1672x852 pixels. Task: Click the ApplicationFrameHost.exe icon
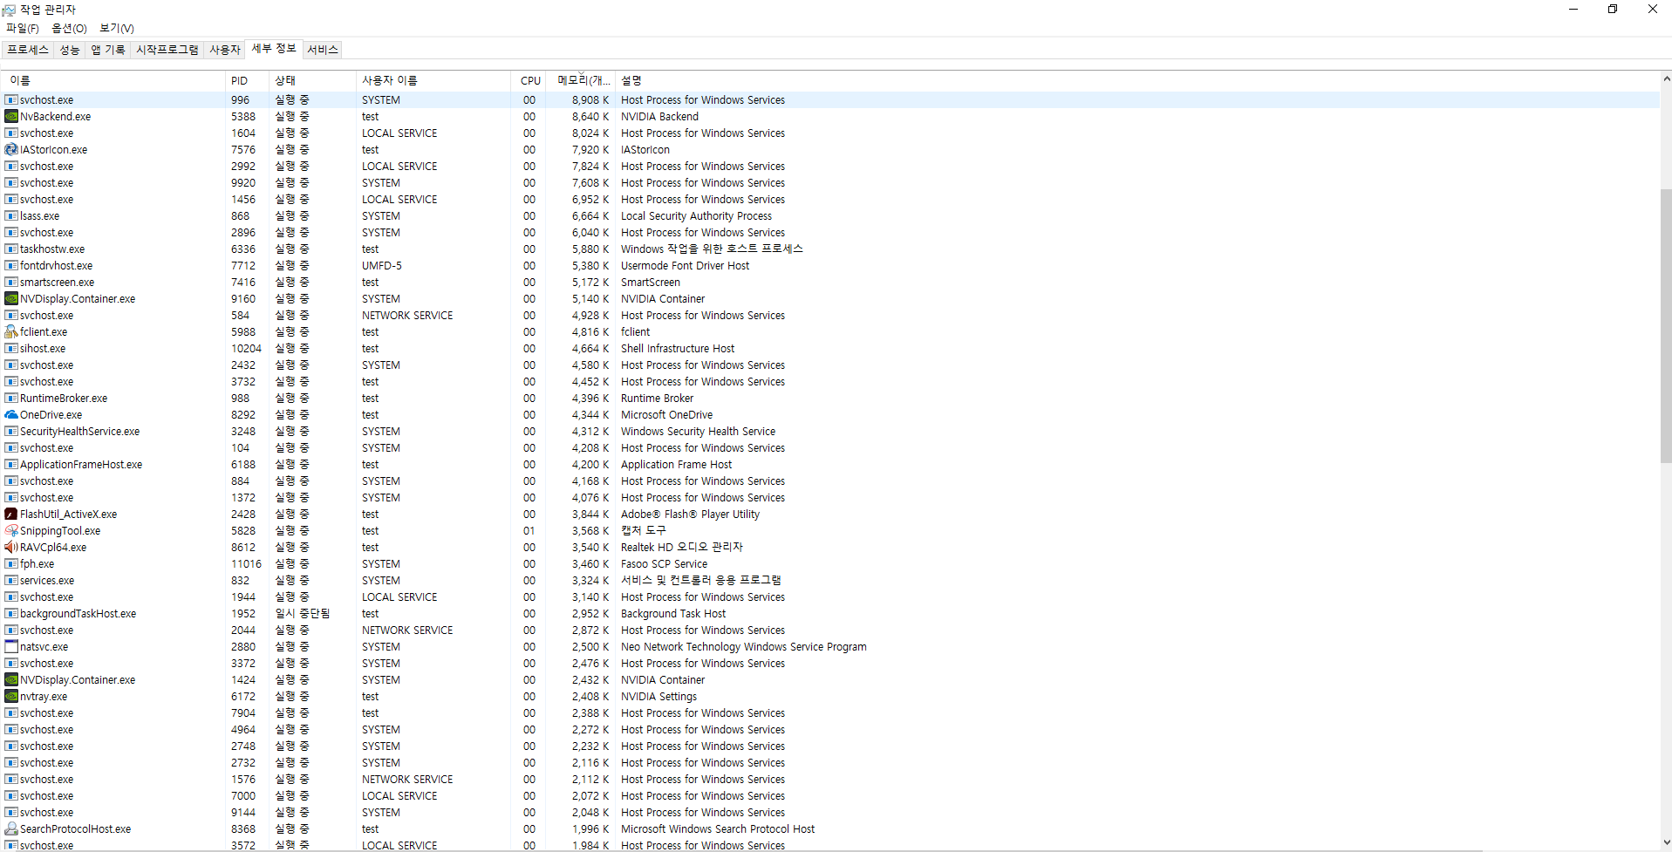[x=11, y=465]
